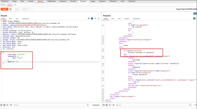Select Repeater sub-tab 1

click(x=2, y=5)
